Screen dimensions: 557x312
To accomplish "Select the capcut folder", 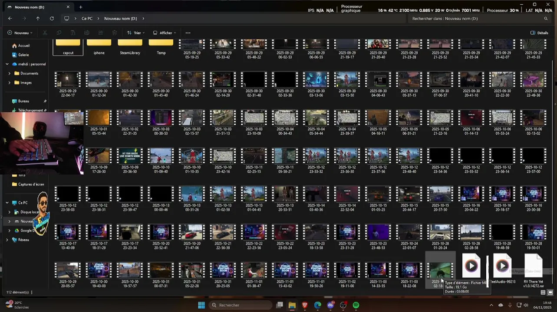I will coord(68,47).
